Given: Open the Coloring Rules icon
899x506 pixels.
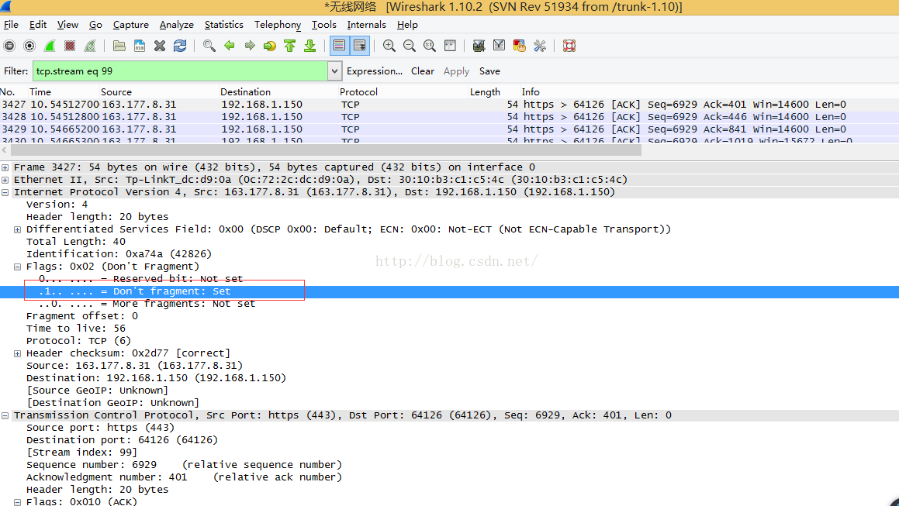Looking at the screenshot, I should click(518, 46).
